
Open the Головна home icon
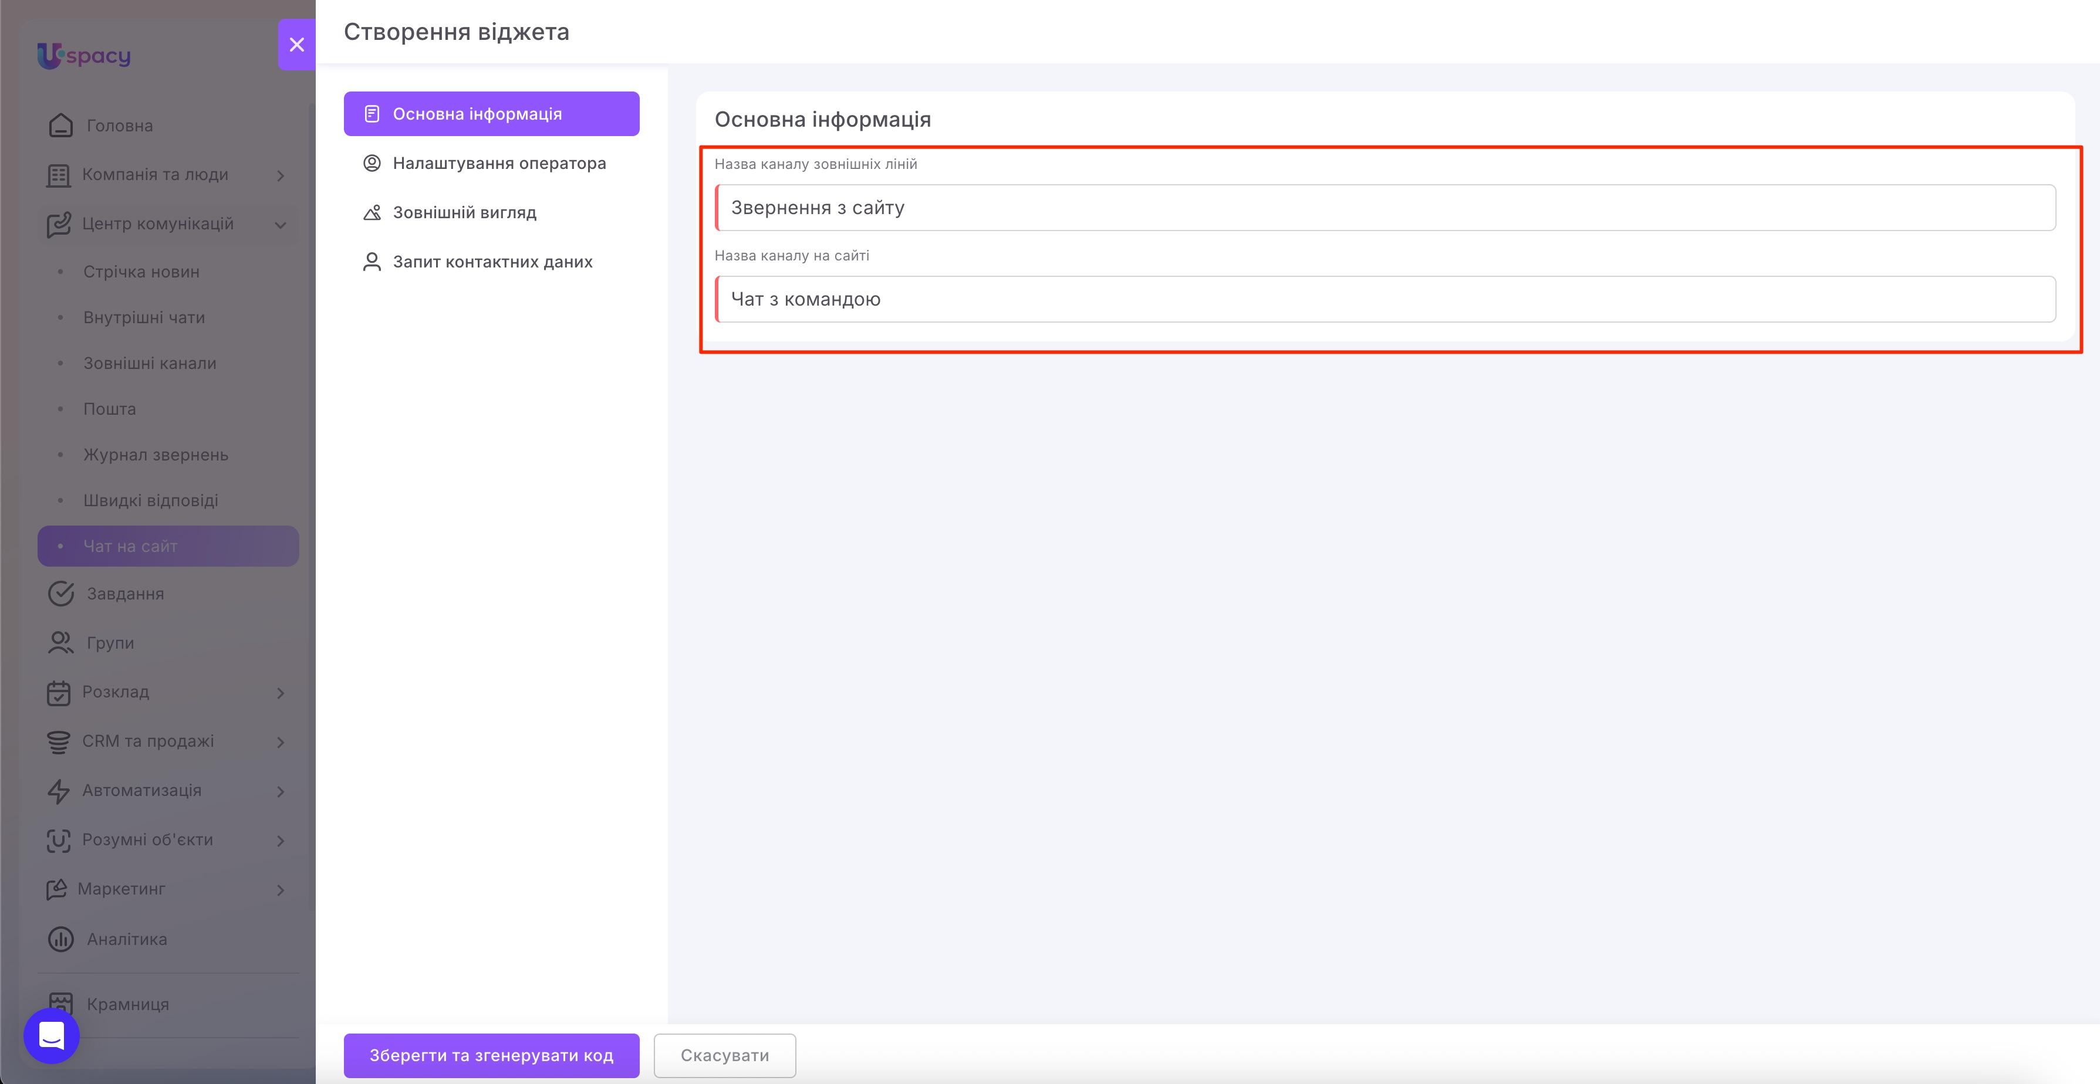click(60, 126)
